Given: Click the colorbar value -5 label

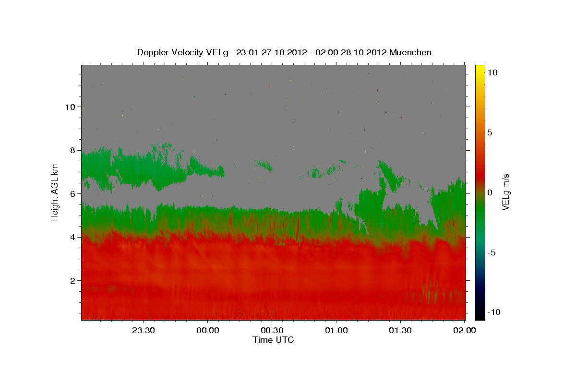Looking at the screenshot, I should pos(492,252).
